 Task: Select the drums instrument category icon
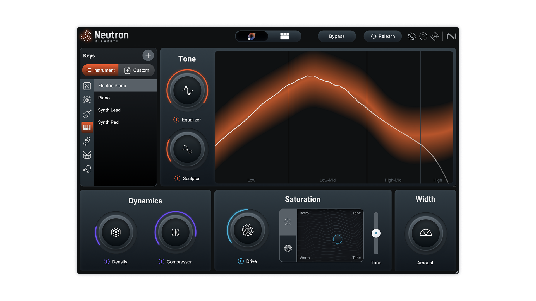(87, 155)
